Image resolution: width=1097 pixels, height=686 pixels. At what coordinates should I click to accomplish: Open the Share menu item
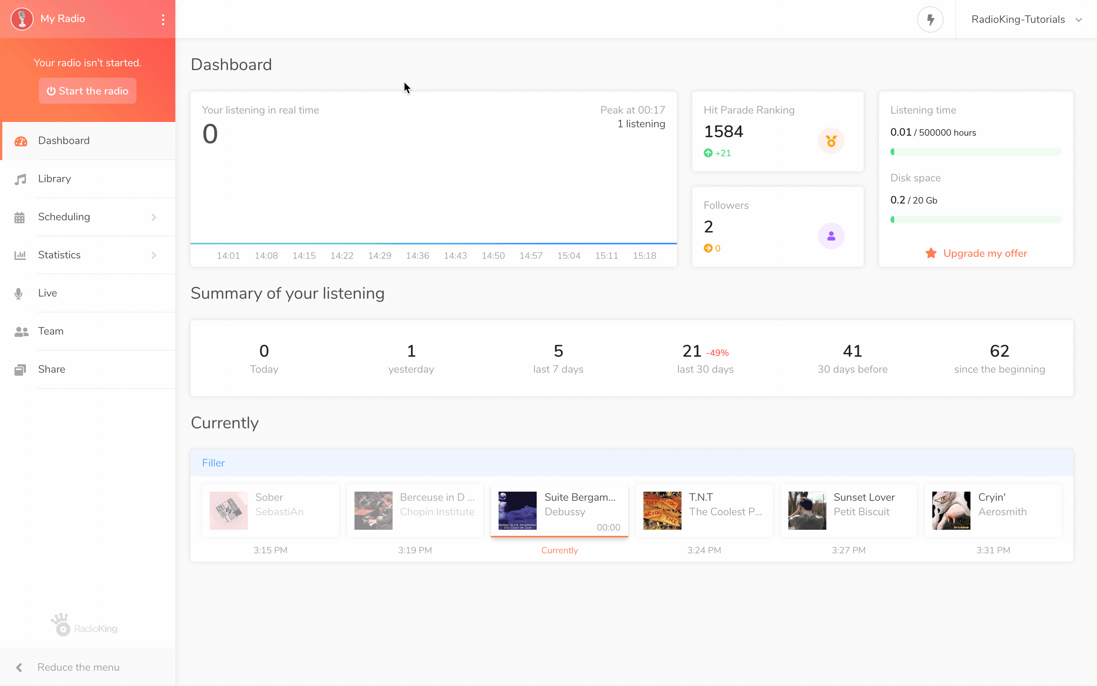tap(88, 369)
